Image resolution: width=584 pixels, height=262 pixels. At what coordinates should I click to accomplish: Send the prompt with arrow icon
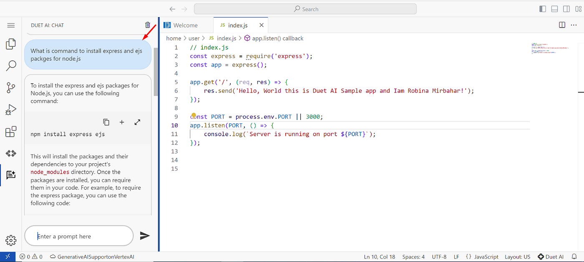pyautogui.click(x=145, y=236)
